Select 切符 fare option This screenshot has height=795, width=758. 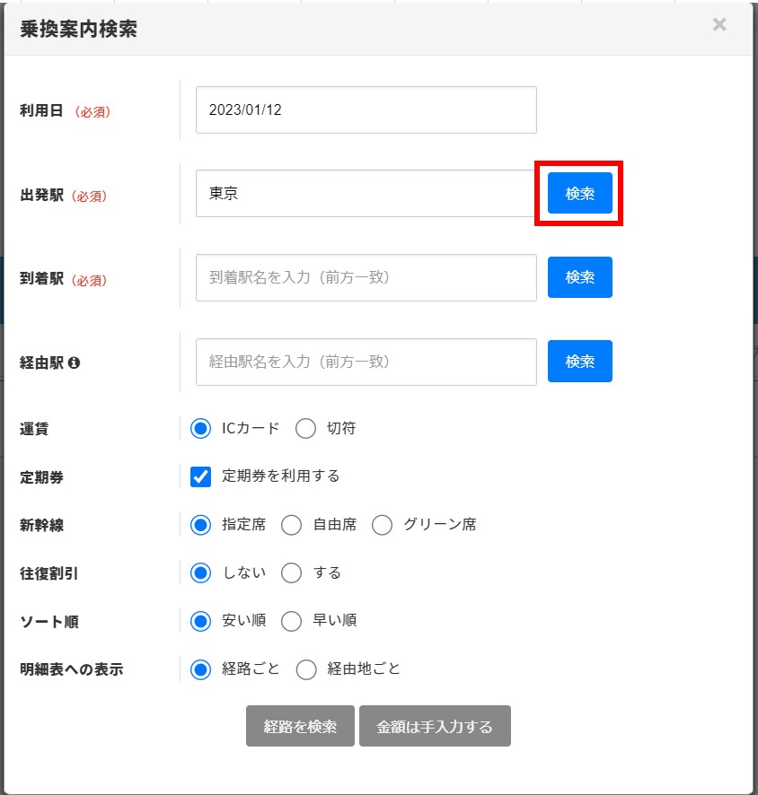[x=305, y=429]
